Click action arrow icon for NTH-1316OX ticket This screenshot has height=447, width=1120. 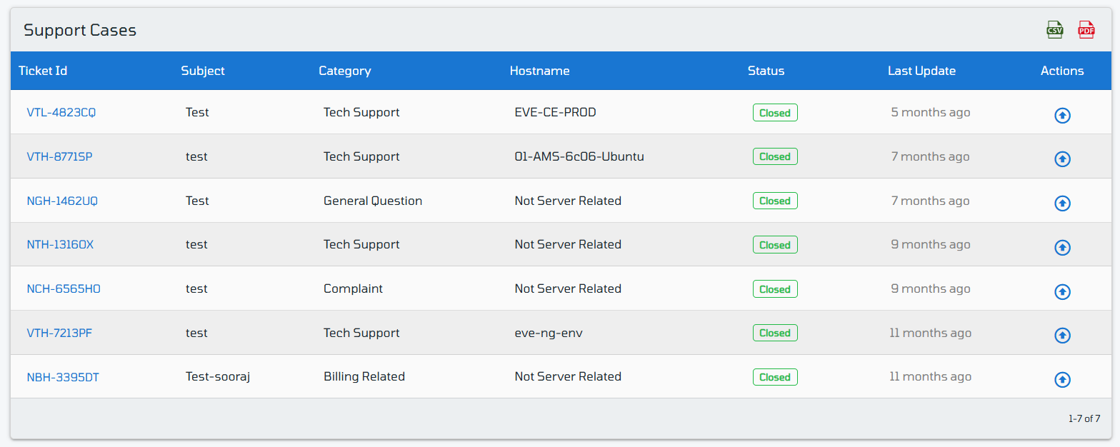[x=1062, y=247]
